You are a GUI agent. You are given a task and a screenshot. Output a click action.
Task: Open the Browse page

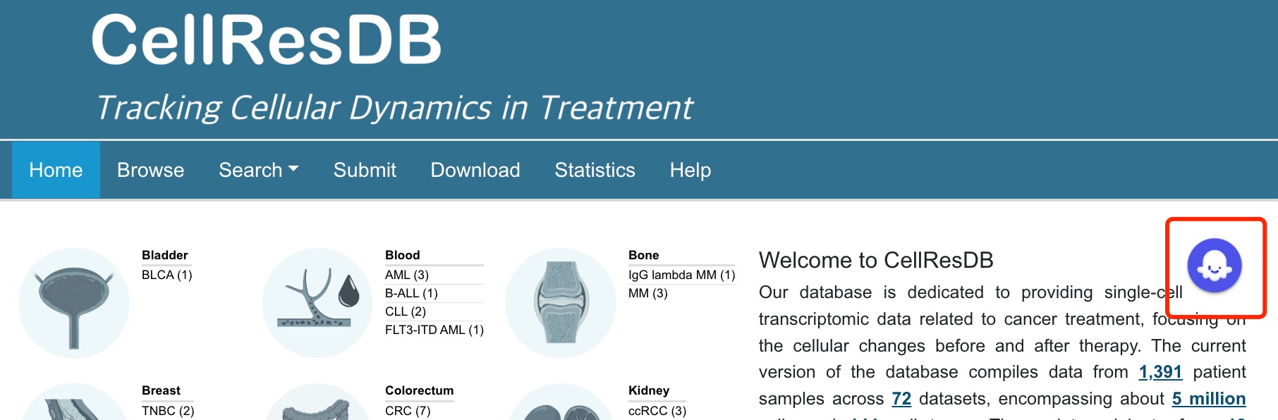[151, 170]
